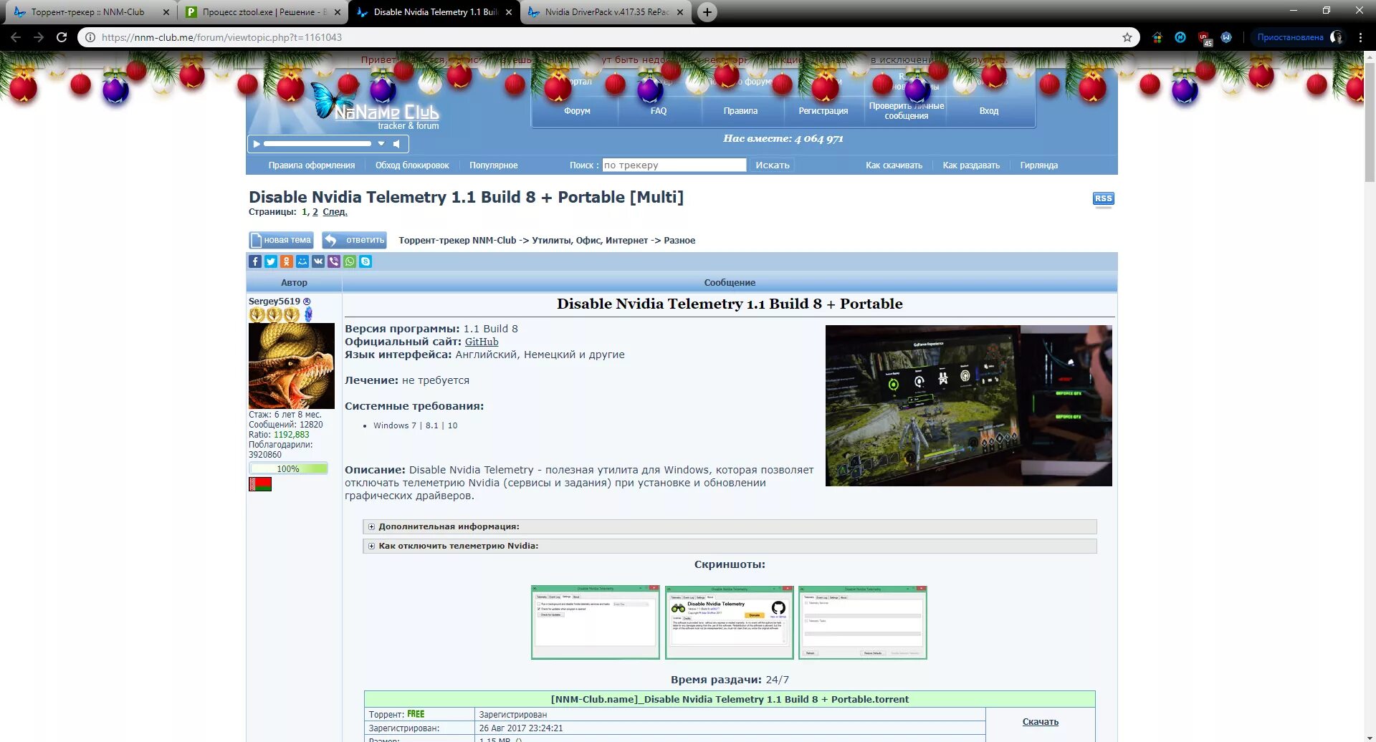
Task: Click the radio player volume slider
Action: pyautogui.click(x=317, y=144)
